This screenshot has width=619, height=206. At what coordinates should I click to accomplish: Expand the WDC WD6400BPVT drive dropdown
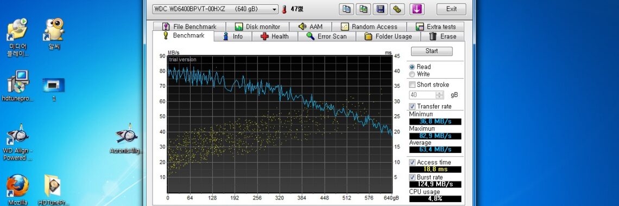point(215,9)
